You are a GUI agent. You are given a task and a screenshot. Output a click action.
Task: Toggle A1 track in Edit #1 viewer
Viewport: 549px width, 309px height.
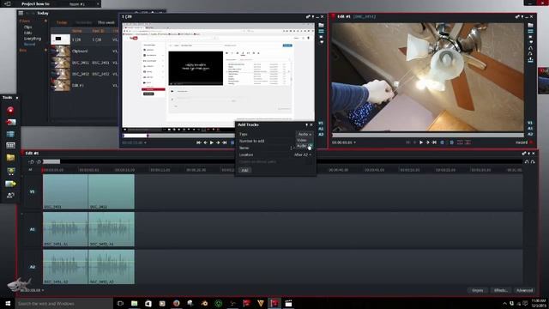pos(530,129)
